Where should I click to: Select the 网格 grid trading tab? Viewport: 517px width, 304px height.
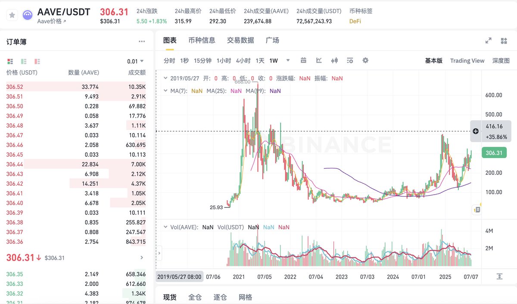pyautogui.click(x=245, y=297)
